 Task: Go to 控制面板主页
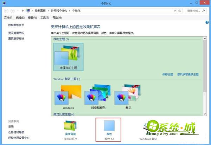click(x=16, y=25)
